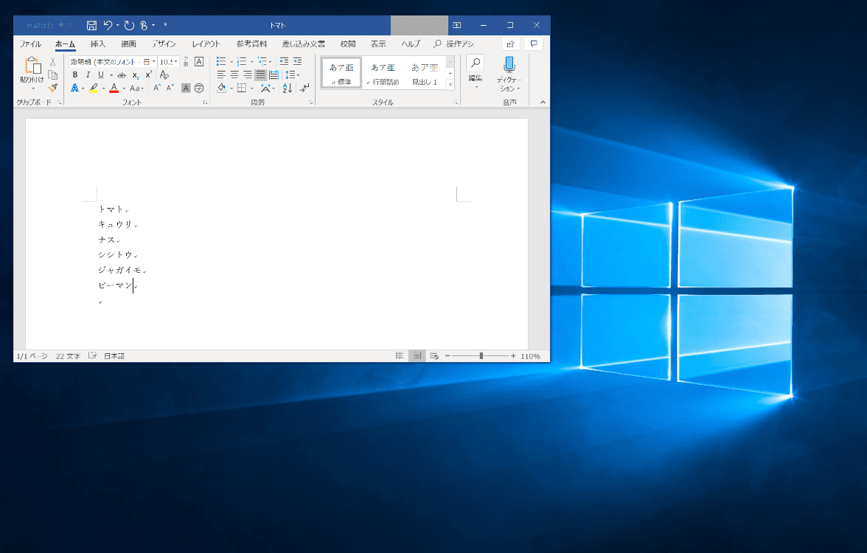This screenshot has width=867, height=553.
Task: Open the Font dialog launcher
Action: [205, 103]
